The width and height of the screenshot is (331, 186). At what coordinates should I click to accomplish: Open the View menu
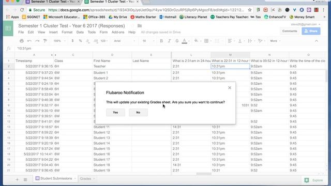[41, 32]
